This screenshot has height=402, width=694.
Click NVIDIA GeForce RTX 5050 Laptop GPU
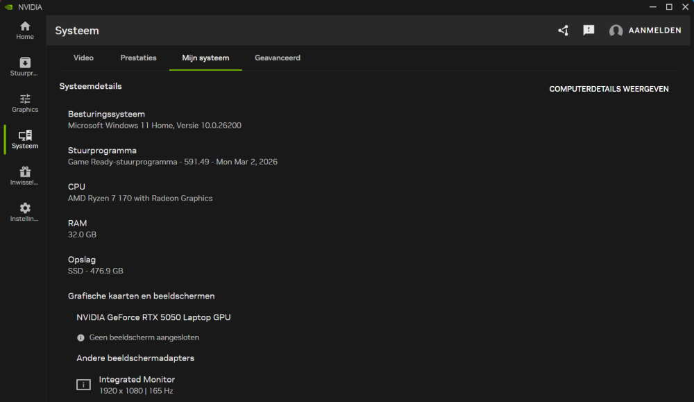(153, 317)
